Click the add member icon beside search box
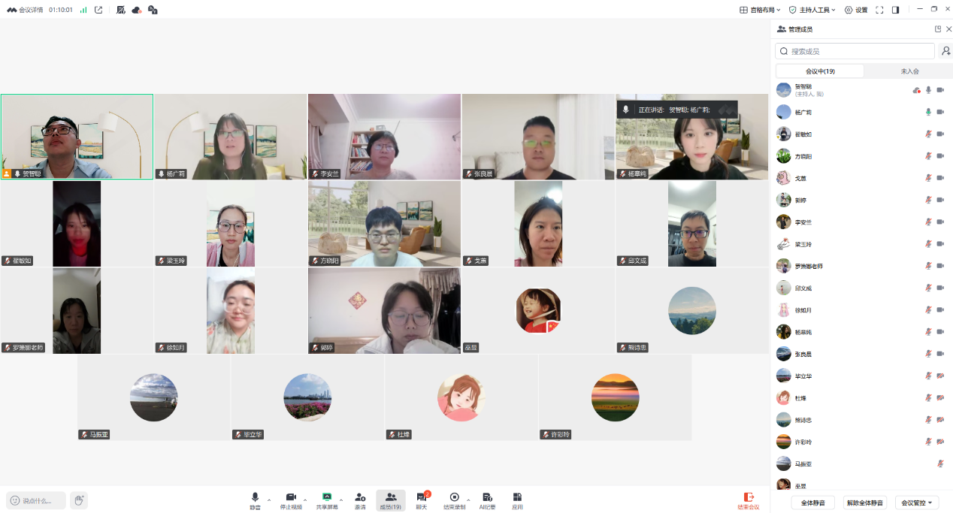Image resolution: width=953 pixels, height=513 pixels. 945,51
